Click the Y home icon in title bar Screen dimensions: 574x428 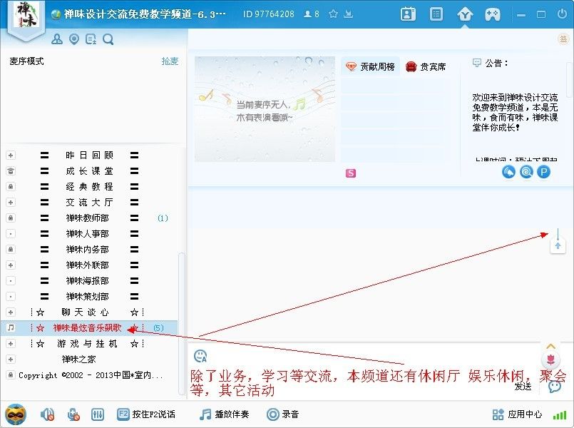[465, 15]
